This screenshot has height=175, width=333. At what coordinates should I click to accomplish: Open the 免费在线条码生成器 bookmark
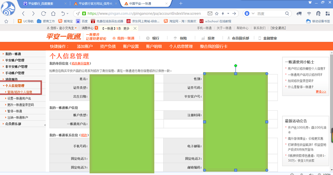point(107,21)
